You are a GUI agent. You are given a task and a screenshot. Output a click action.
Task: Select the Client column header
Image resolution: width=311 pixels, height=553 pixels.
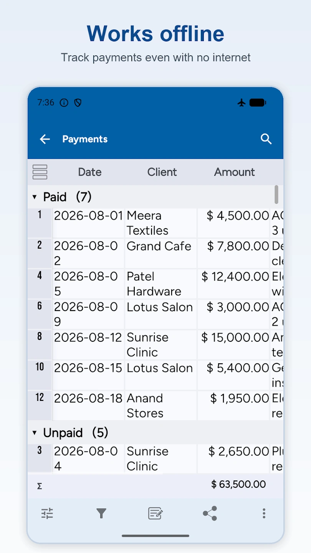point(162,172)
